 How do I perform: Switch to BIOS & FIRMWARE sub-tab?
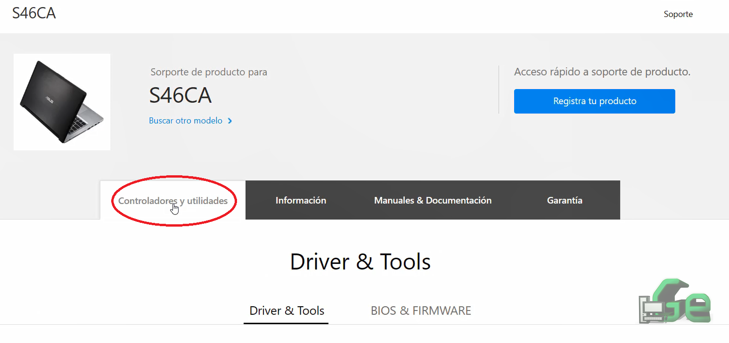(x=421, y=311)
